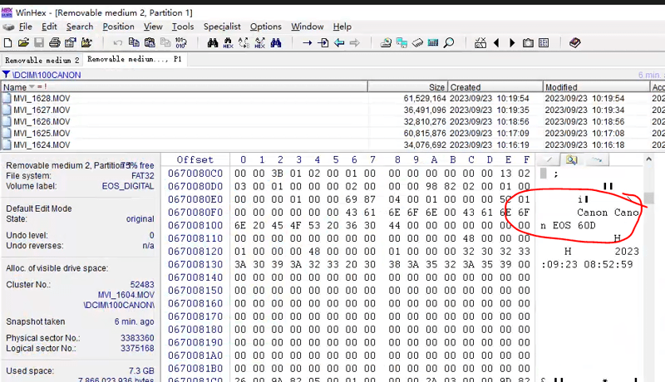Click the Go To Offset arrow icon

(307, 42)
